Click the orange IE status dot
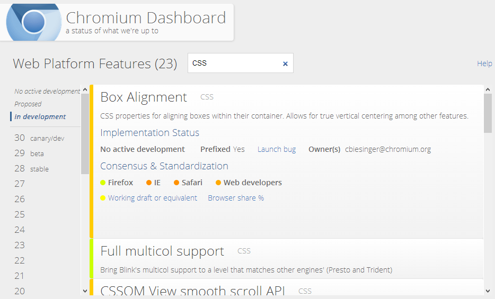 click(x=149, y=183)
